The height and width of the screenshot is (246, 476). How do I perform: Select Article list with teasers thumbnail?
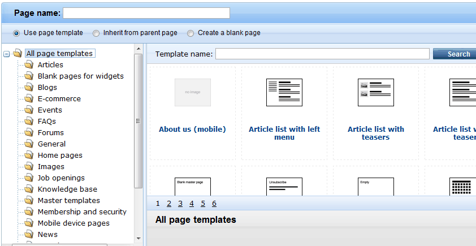click(376, 92)
